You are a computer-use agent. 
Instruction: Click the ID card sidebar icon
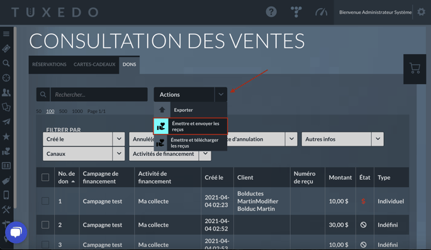6,165
